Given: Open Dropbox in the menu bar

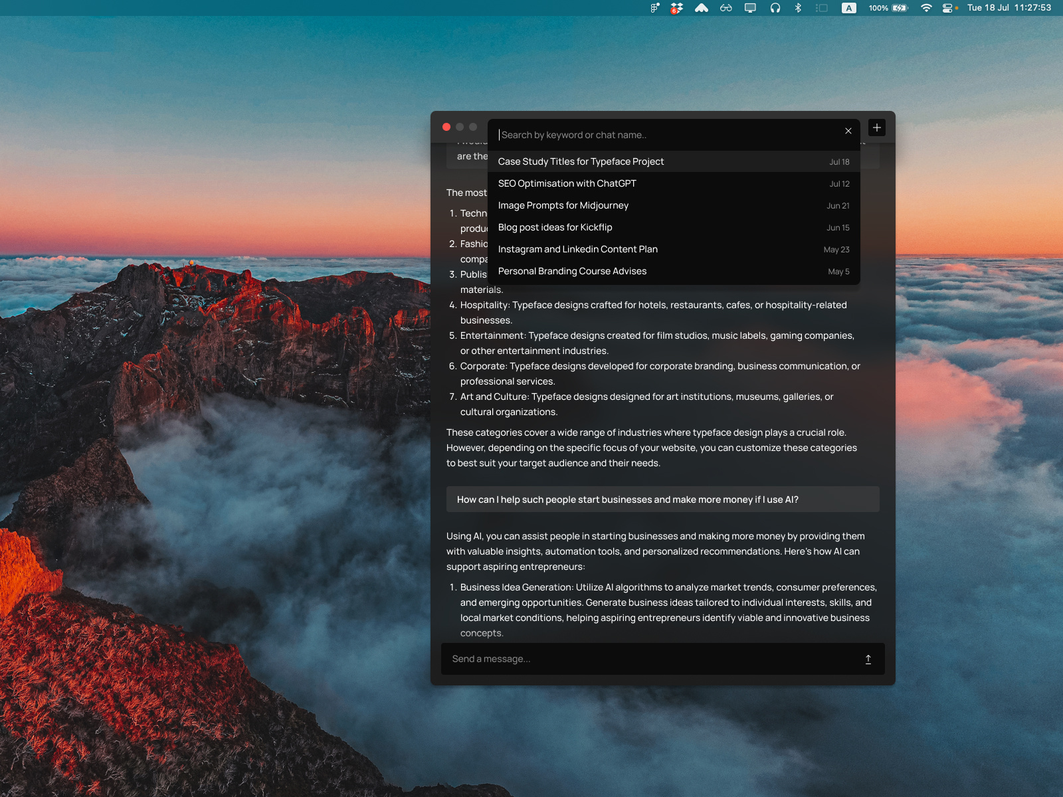Looking at the screenshot, I should pos(676,8).
